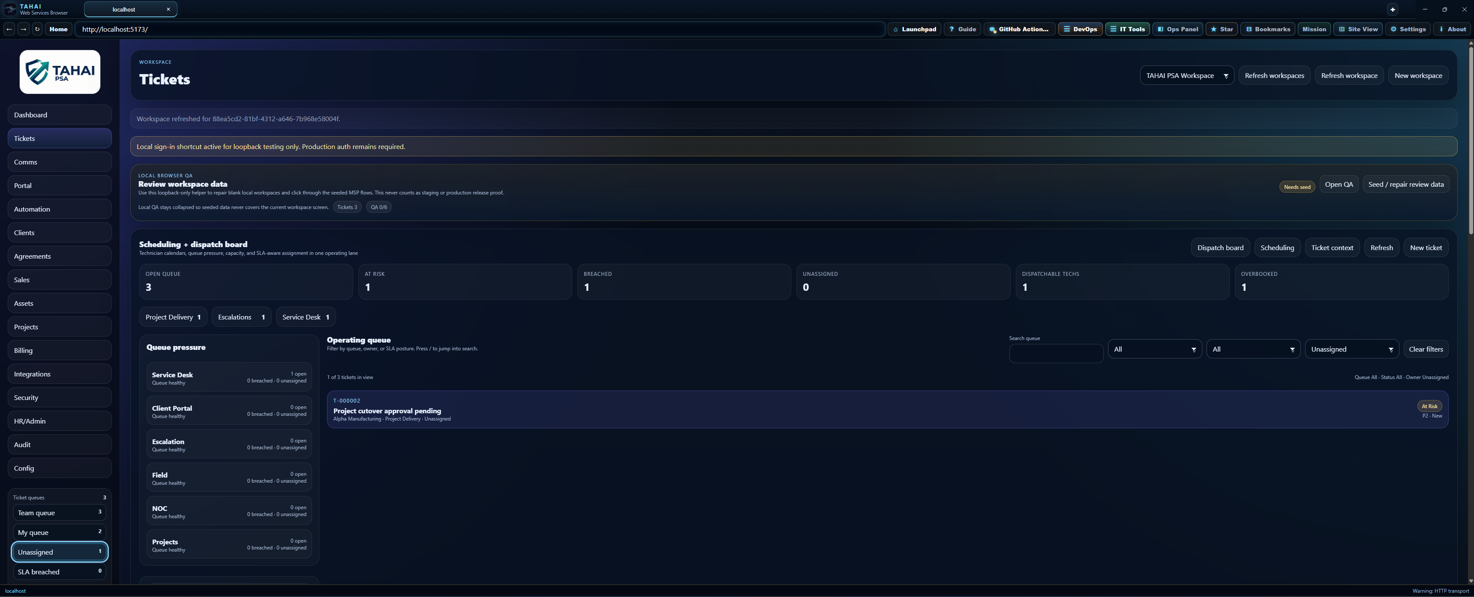The height and width of the screenshot is (597, 1474).
Task: Star the current page
Action: pyautogui.click(x=1222, y=29)
